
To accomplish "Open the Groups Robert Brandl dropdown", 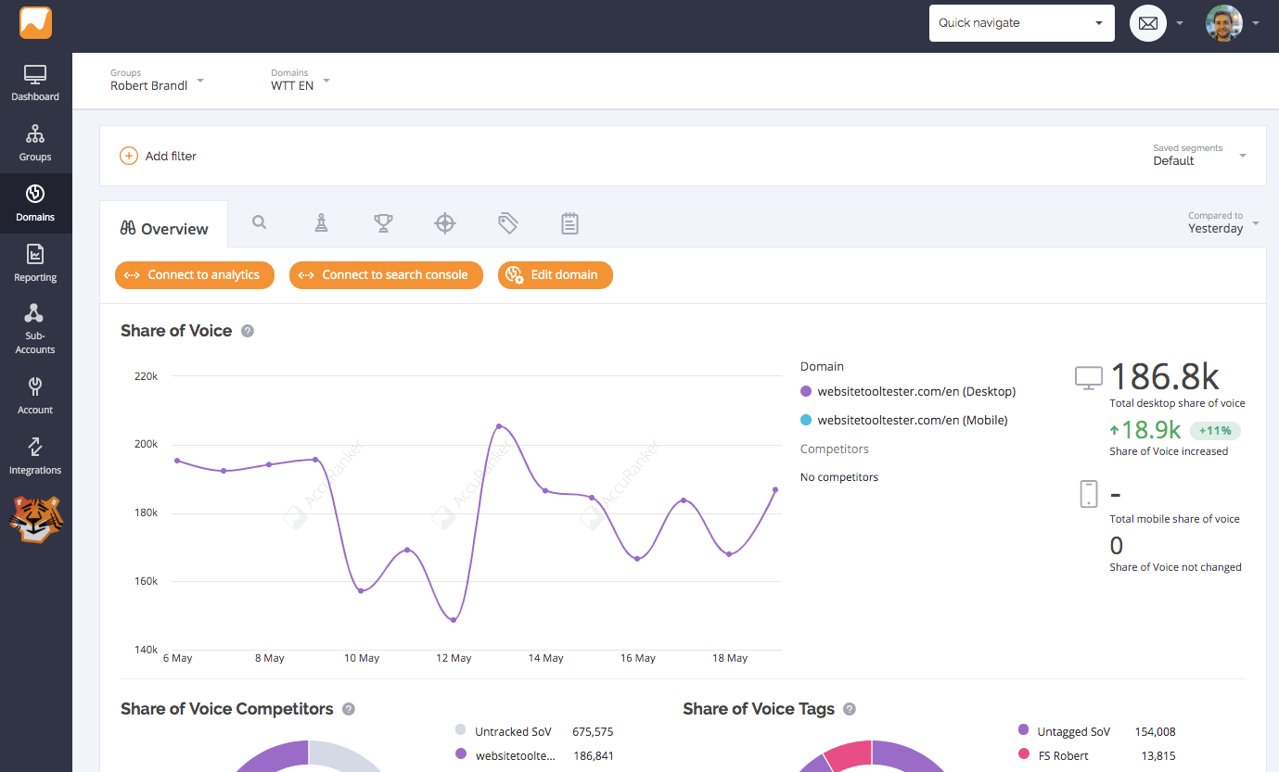I will click(x=157, y=80).
